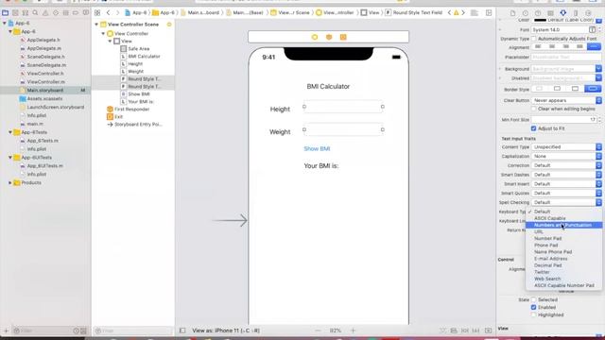Choose ASCII Capable Number Pad option
The height and width of the screenshot is (340, 605).
563,285
